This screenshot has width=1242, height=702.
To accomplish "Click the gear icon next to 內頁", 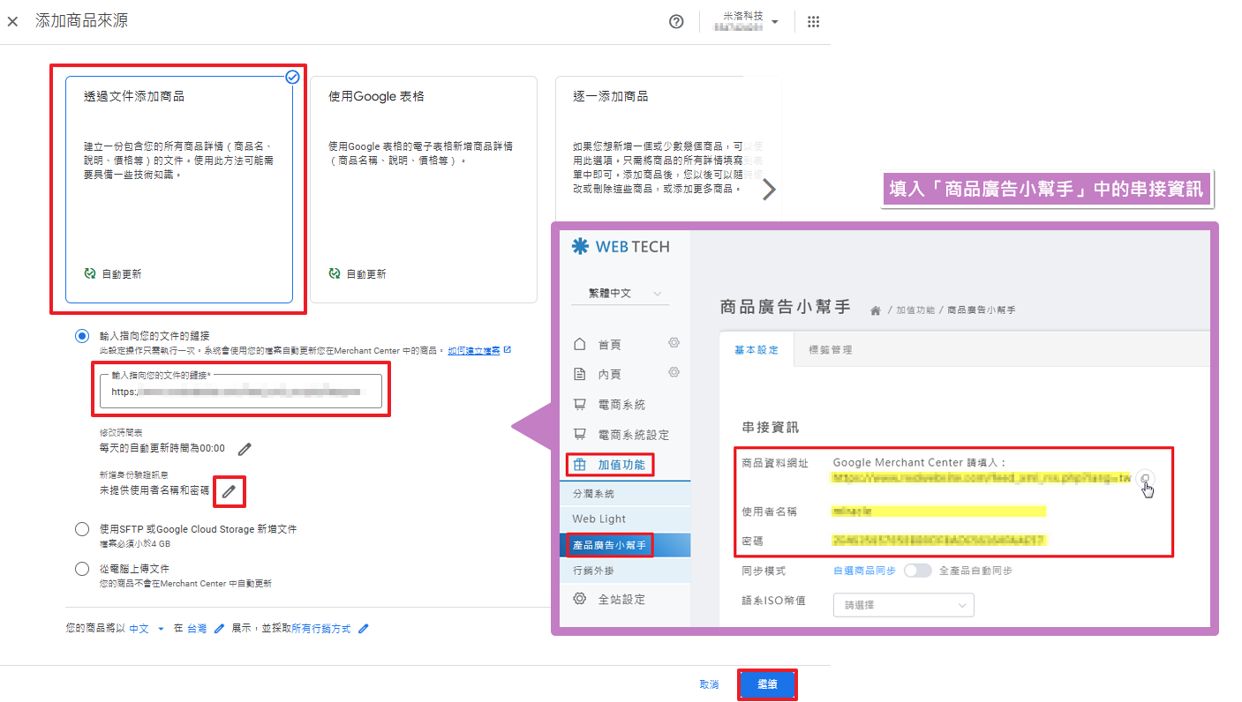I will pyautogui.click(x=674, y=373).
